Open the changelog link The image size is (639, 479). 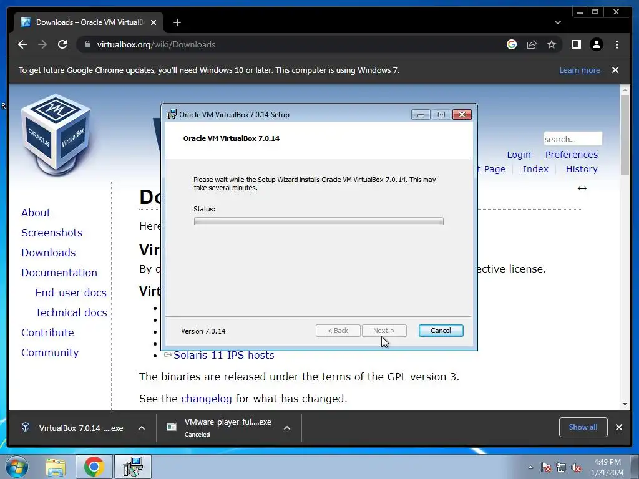click(x=206, y=399)
